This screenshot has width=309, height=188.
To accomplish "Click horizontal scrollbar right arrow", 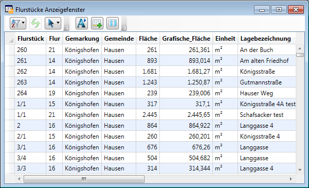I will tap(291, 179).
